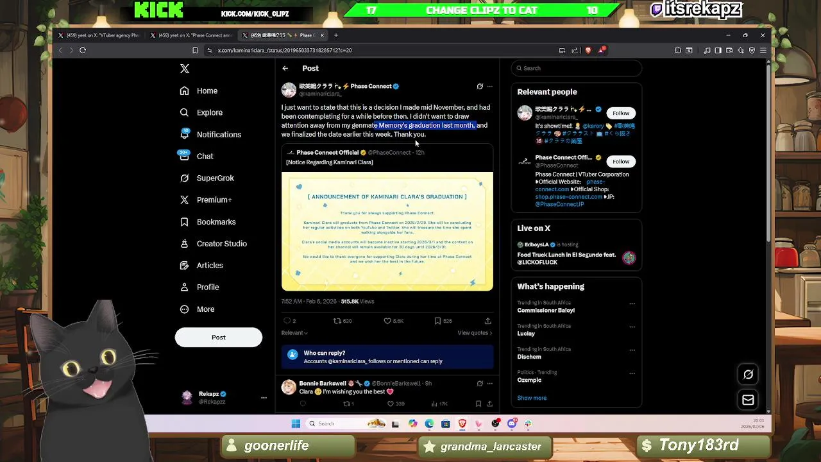The height and width of the screenshot is (462, 821).
Task: Go to Explore
Action: coord(201,113)
